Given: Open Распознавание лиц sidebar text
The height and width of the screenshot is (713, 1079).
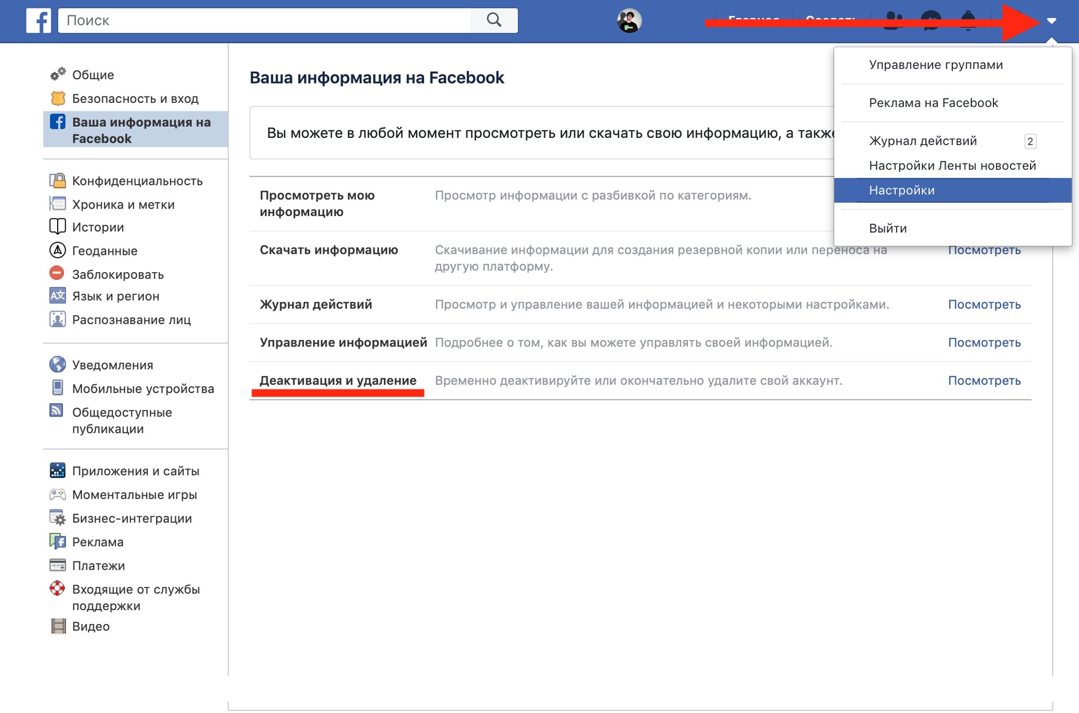Looking at the screenshot, I should (x=132, y=320).
